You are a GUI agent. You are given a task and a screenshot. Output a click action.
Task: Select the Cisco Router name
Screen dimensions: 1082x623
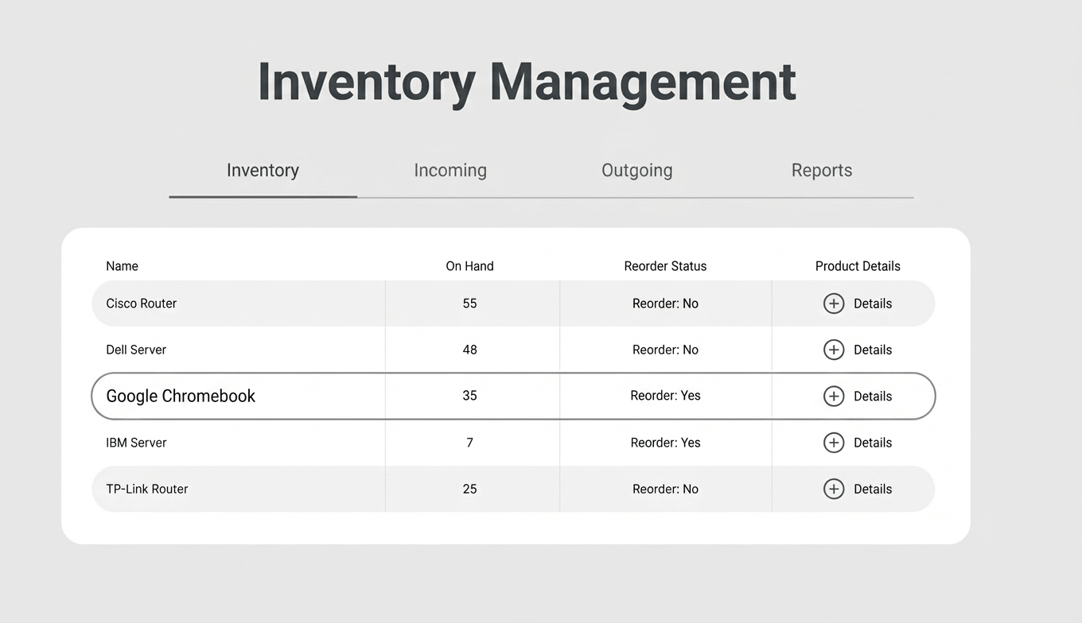142,304
